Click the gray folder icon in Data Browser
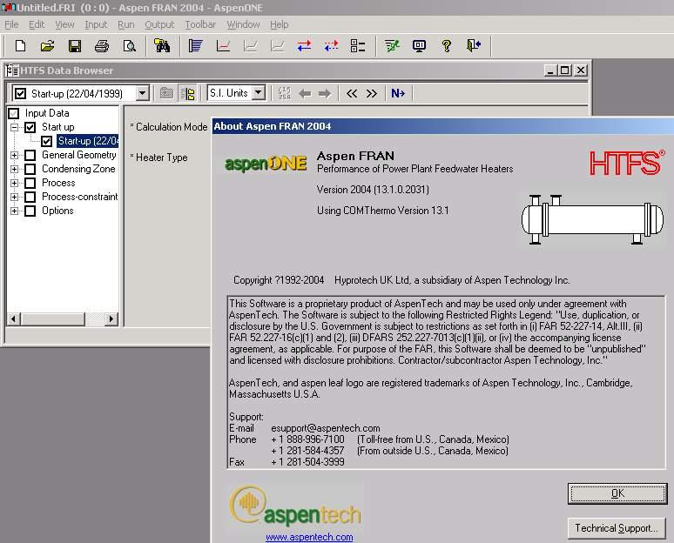Image resolution: width=674 pixels, height=543 pixels. (166, 93)
